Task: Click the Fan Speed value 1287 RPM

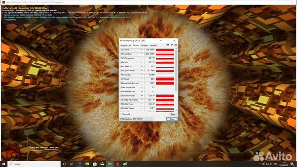Action: point(150,71)
